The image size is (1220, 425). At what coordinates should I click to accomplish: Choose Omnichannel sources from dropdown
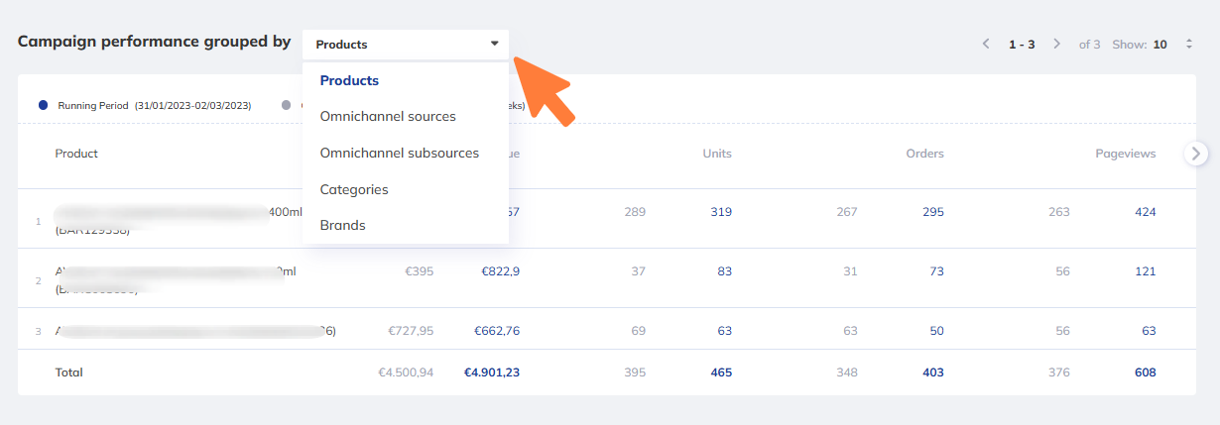click(388, 117)
